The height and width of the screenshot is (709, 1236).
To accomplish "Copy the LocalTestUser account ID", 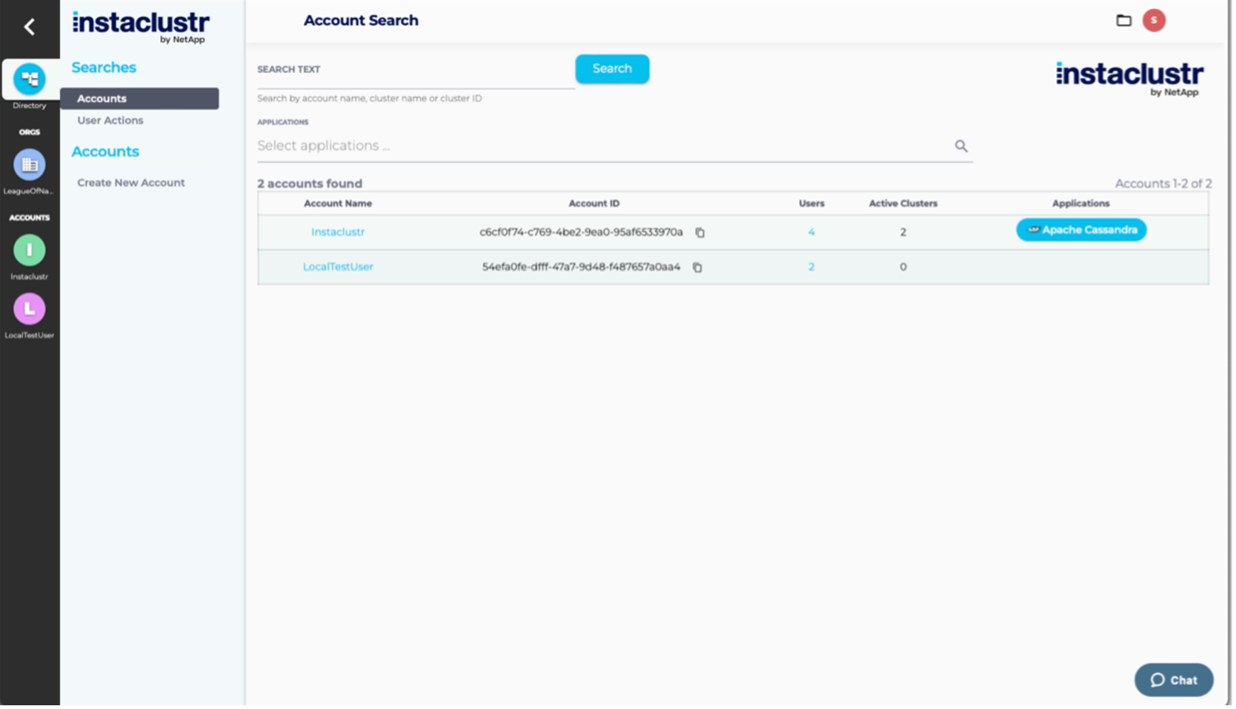I will (x=697, y=268).
